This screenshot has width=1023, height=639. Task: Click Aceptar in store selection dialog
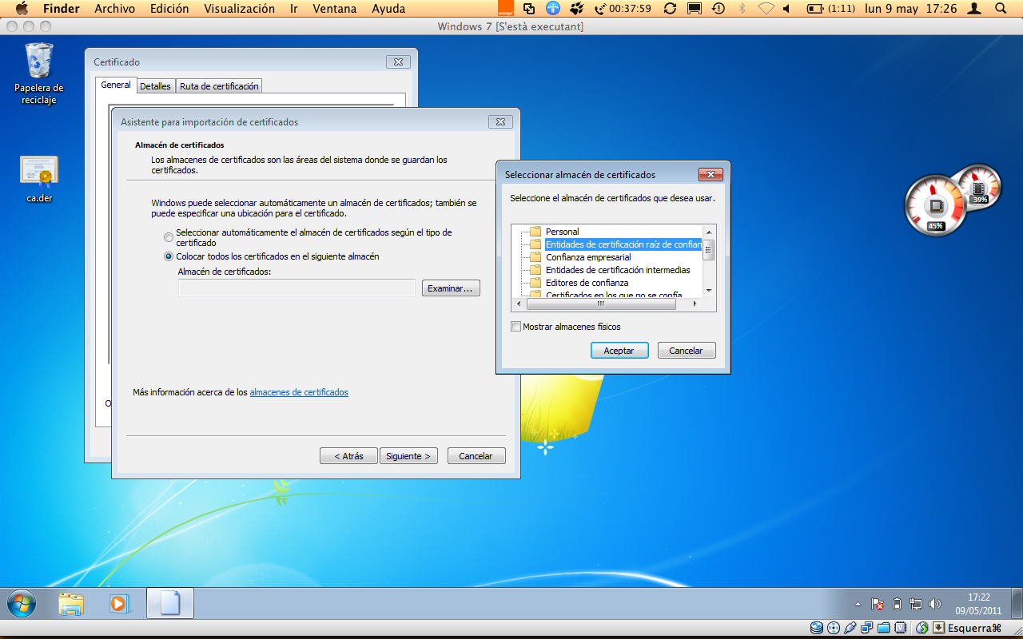pyautogui.click(x=619, y=351)
